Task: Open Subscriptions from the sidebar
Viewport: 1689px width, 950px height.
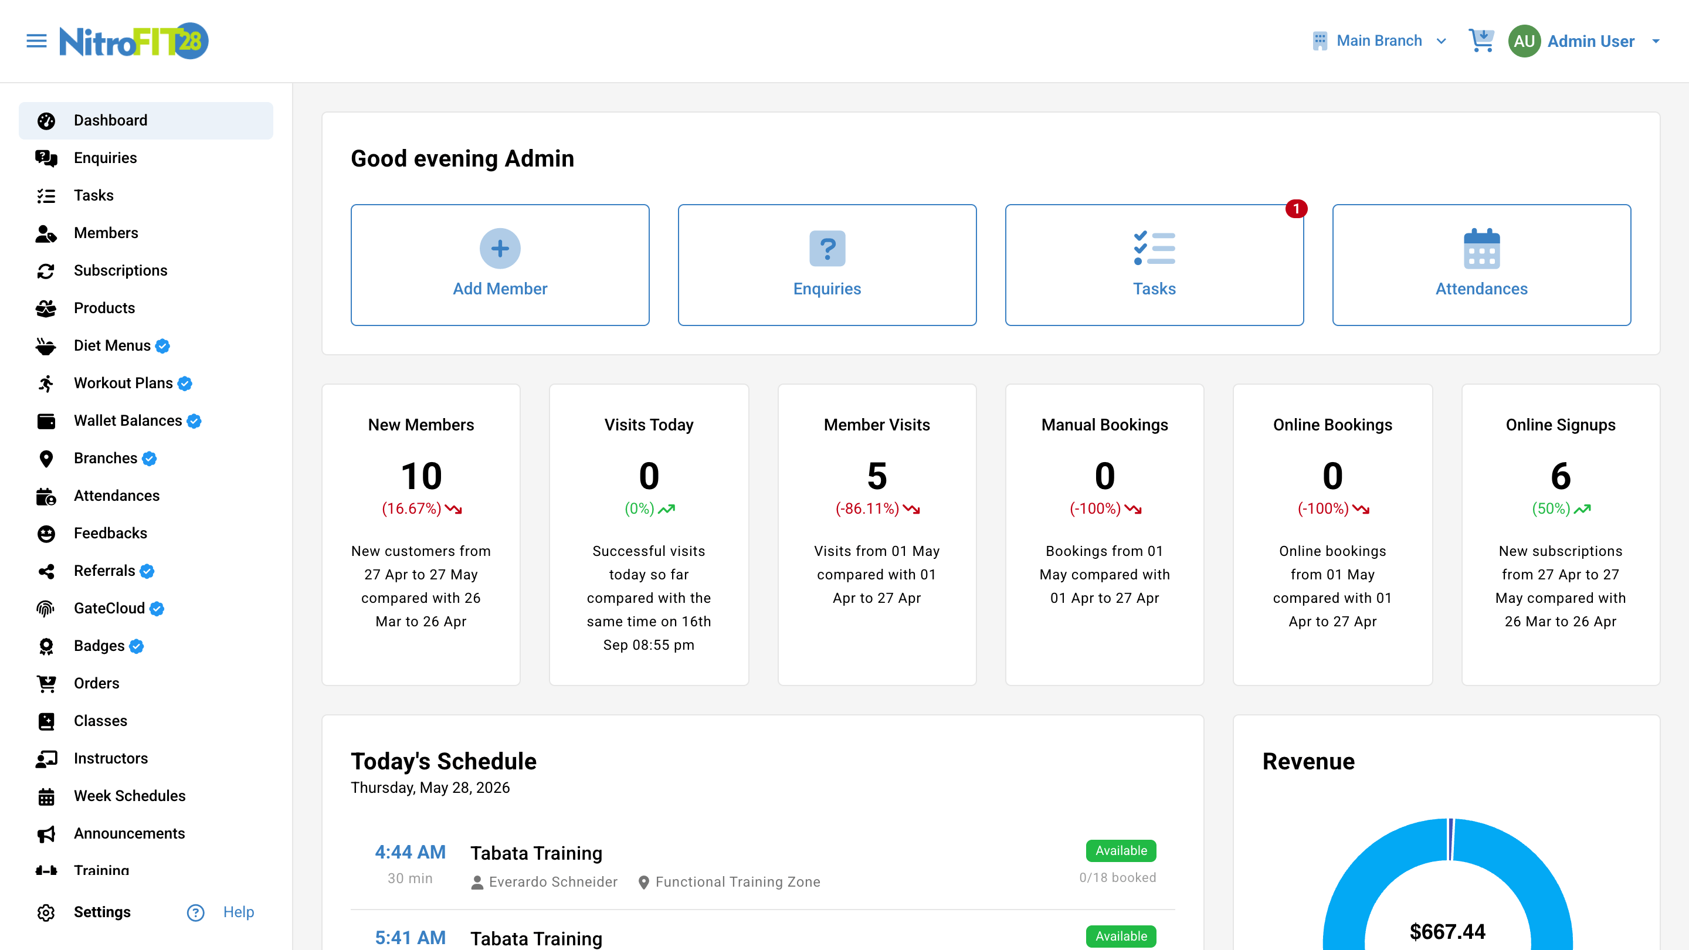Action: 145,271
